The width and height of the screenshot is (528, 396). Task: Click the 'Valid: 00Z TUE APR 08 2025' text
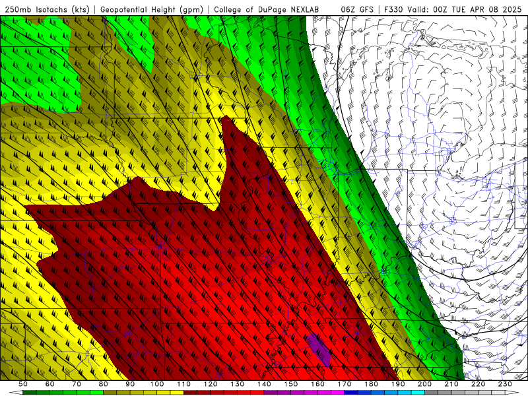pos(465,10)
